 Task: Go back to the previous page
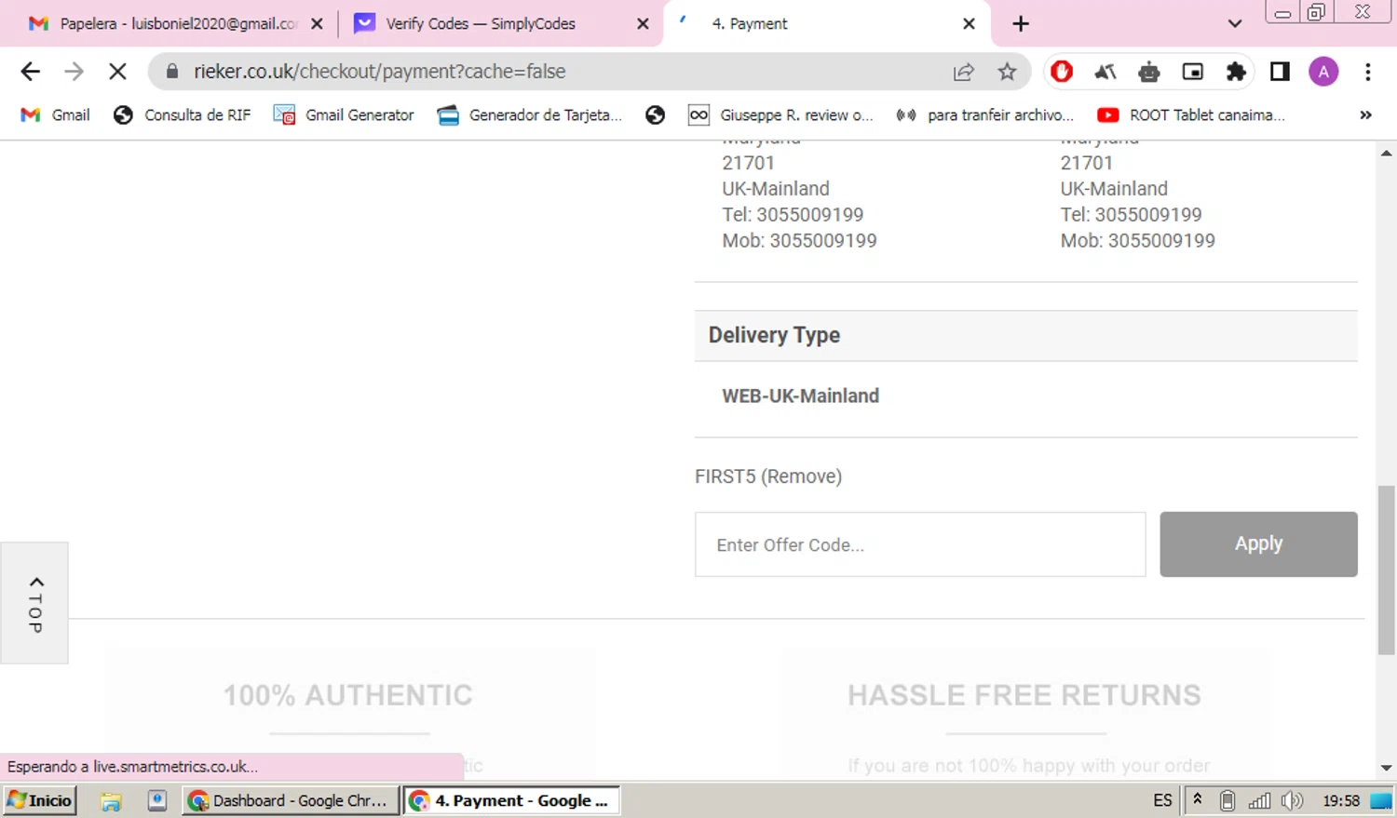[30, 72]
